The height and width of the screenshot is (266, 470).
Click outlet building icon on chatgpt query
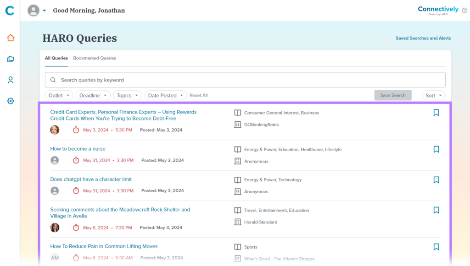coord(238,191)
